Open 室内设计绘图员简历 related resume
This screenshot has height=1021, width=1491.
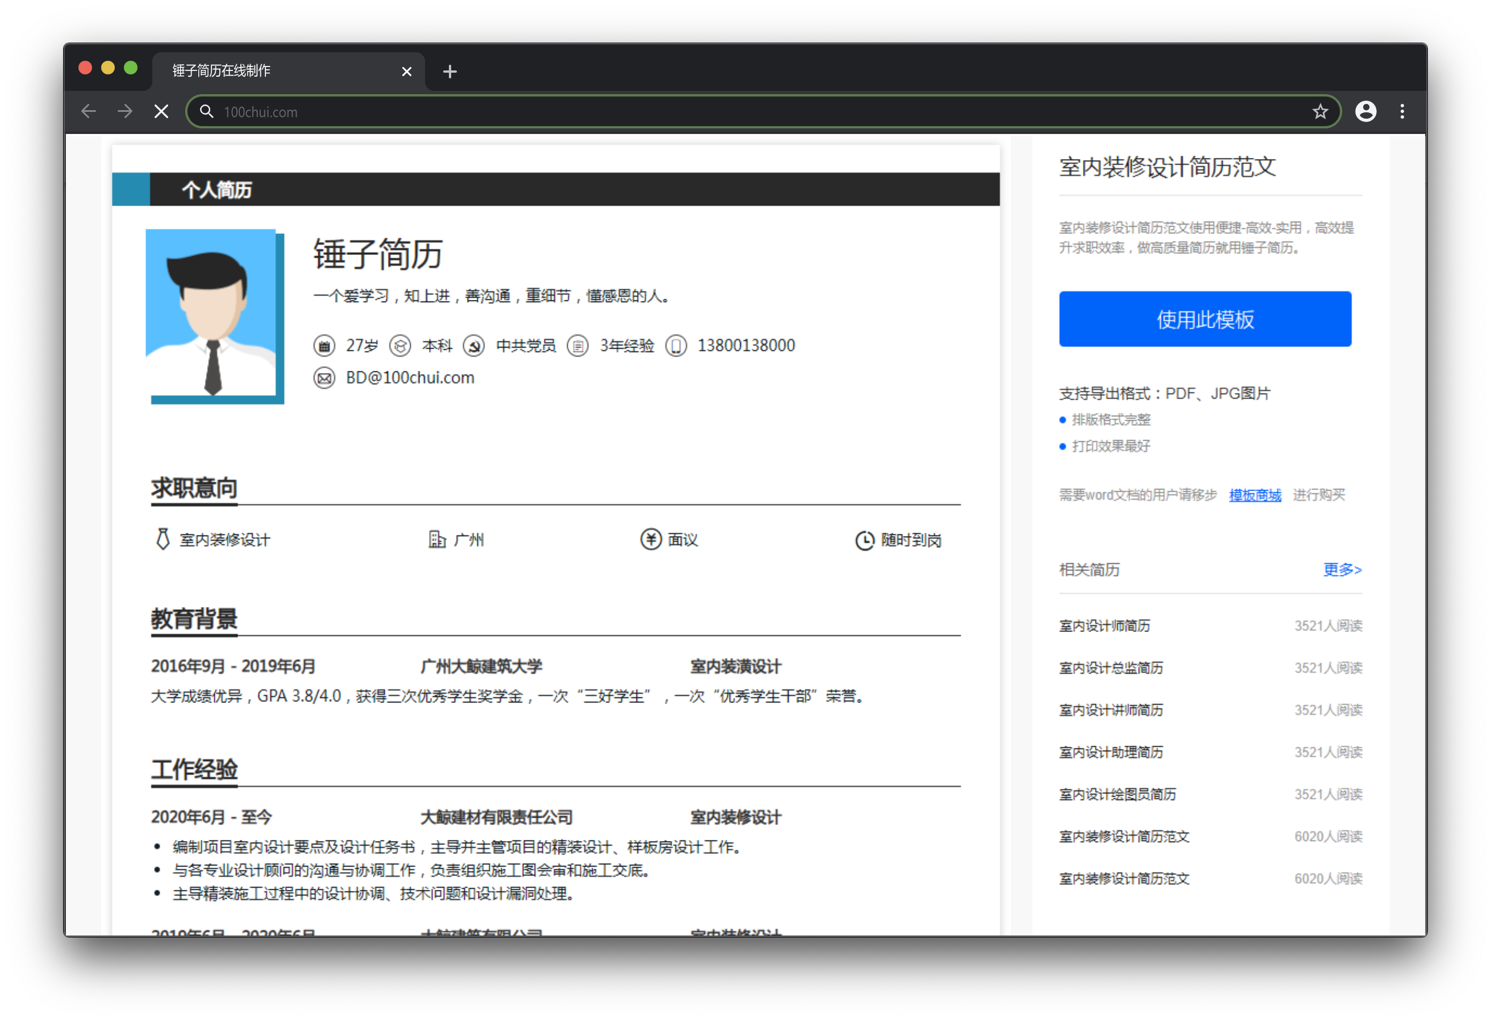[1118, 794]
